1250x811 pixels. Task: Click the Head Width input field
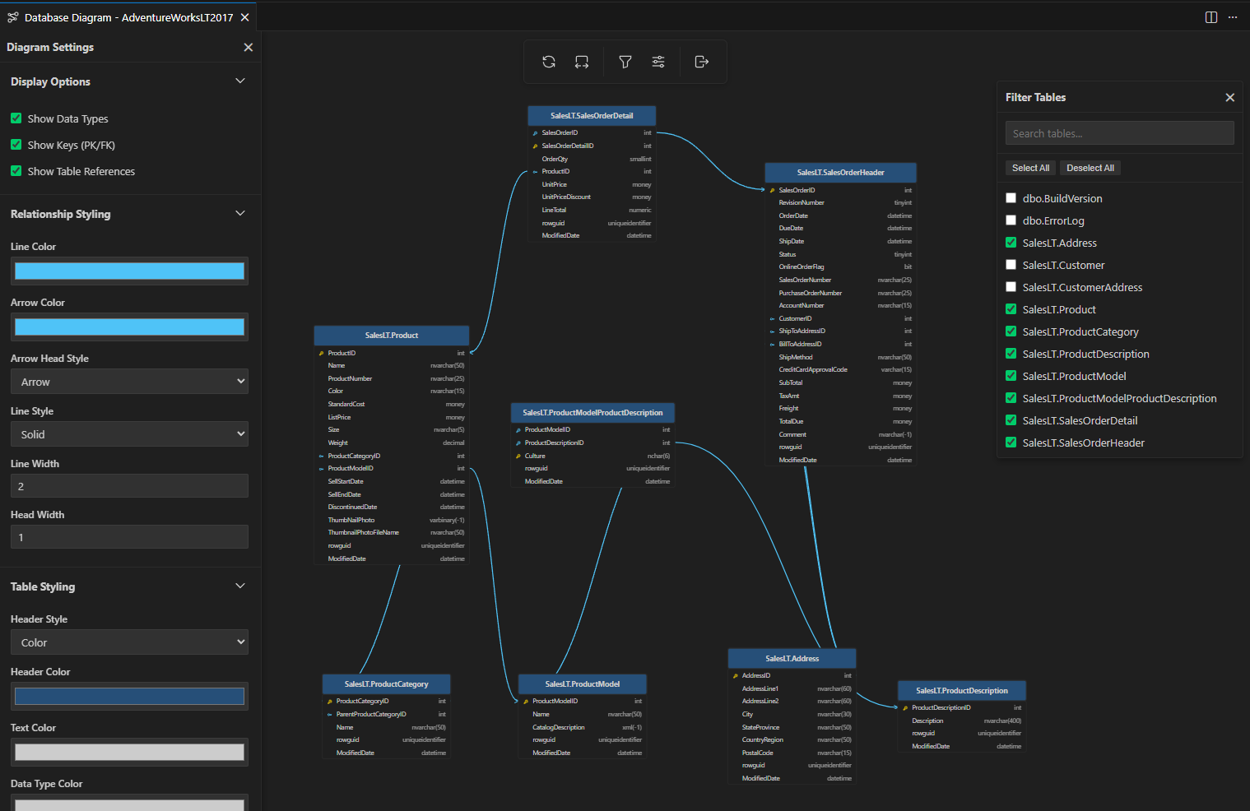[129, 537]
